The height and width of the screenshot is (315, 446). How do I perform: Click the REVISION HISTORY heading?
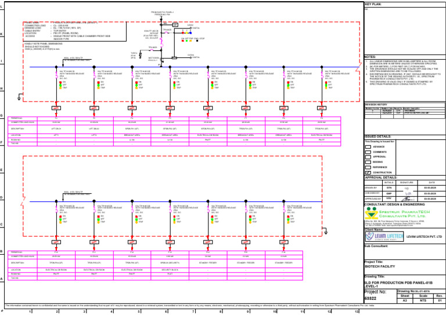pyautogui.click(x=376, y=105)
